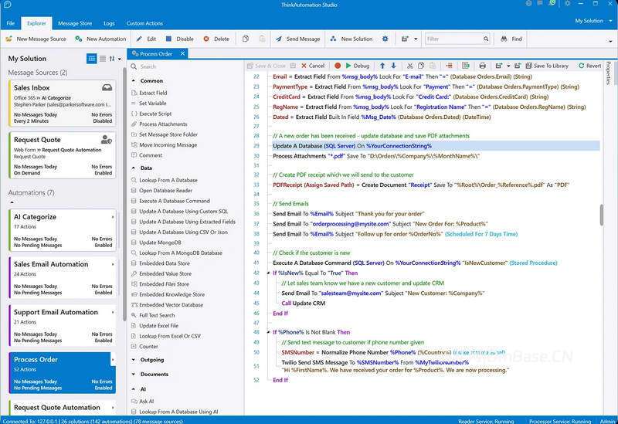Click the Delete red circle icon
Viewport: 618px width, 424px height.
click(x=206, y=39)
